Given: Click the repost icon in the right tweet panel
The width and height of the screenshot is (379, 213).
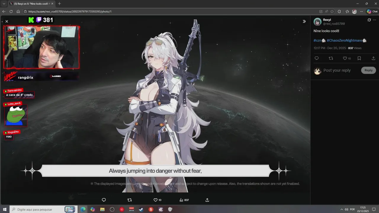Looking at the screenshot, I should pyautogui.click(x=331, y=58).
